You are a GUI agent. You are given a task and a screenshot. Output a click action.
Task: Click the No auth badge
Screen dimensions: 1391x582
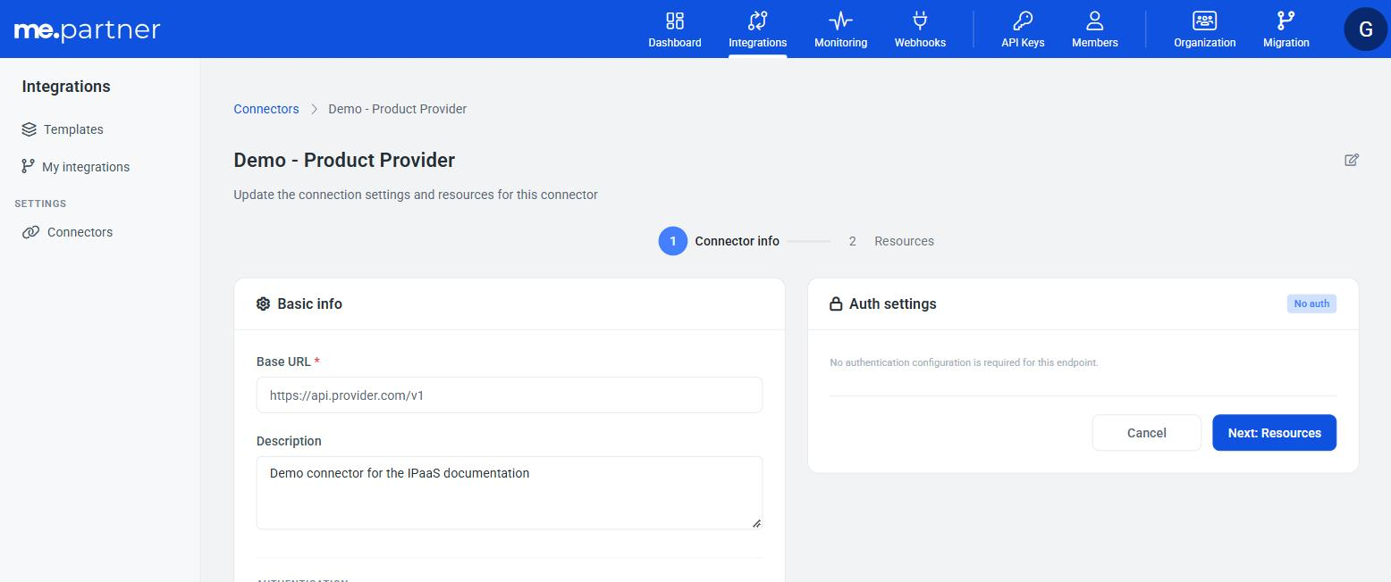pos(1311,303)
